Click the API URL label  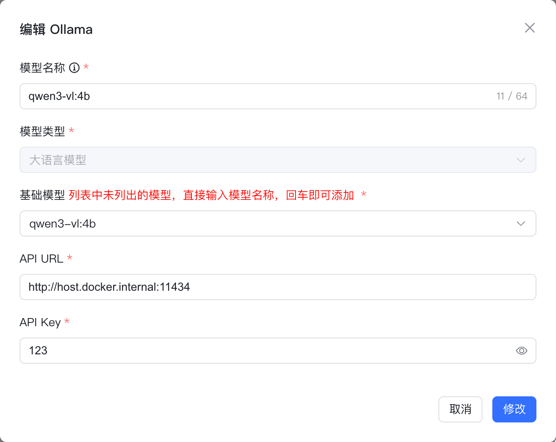41,259
